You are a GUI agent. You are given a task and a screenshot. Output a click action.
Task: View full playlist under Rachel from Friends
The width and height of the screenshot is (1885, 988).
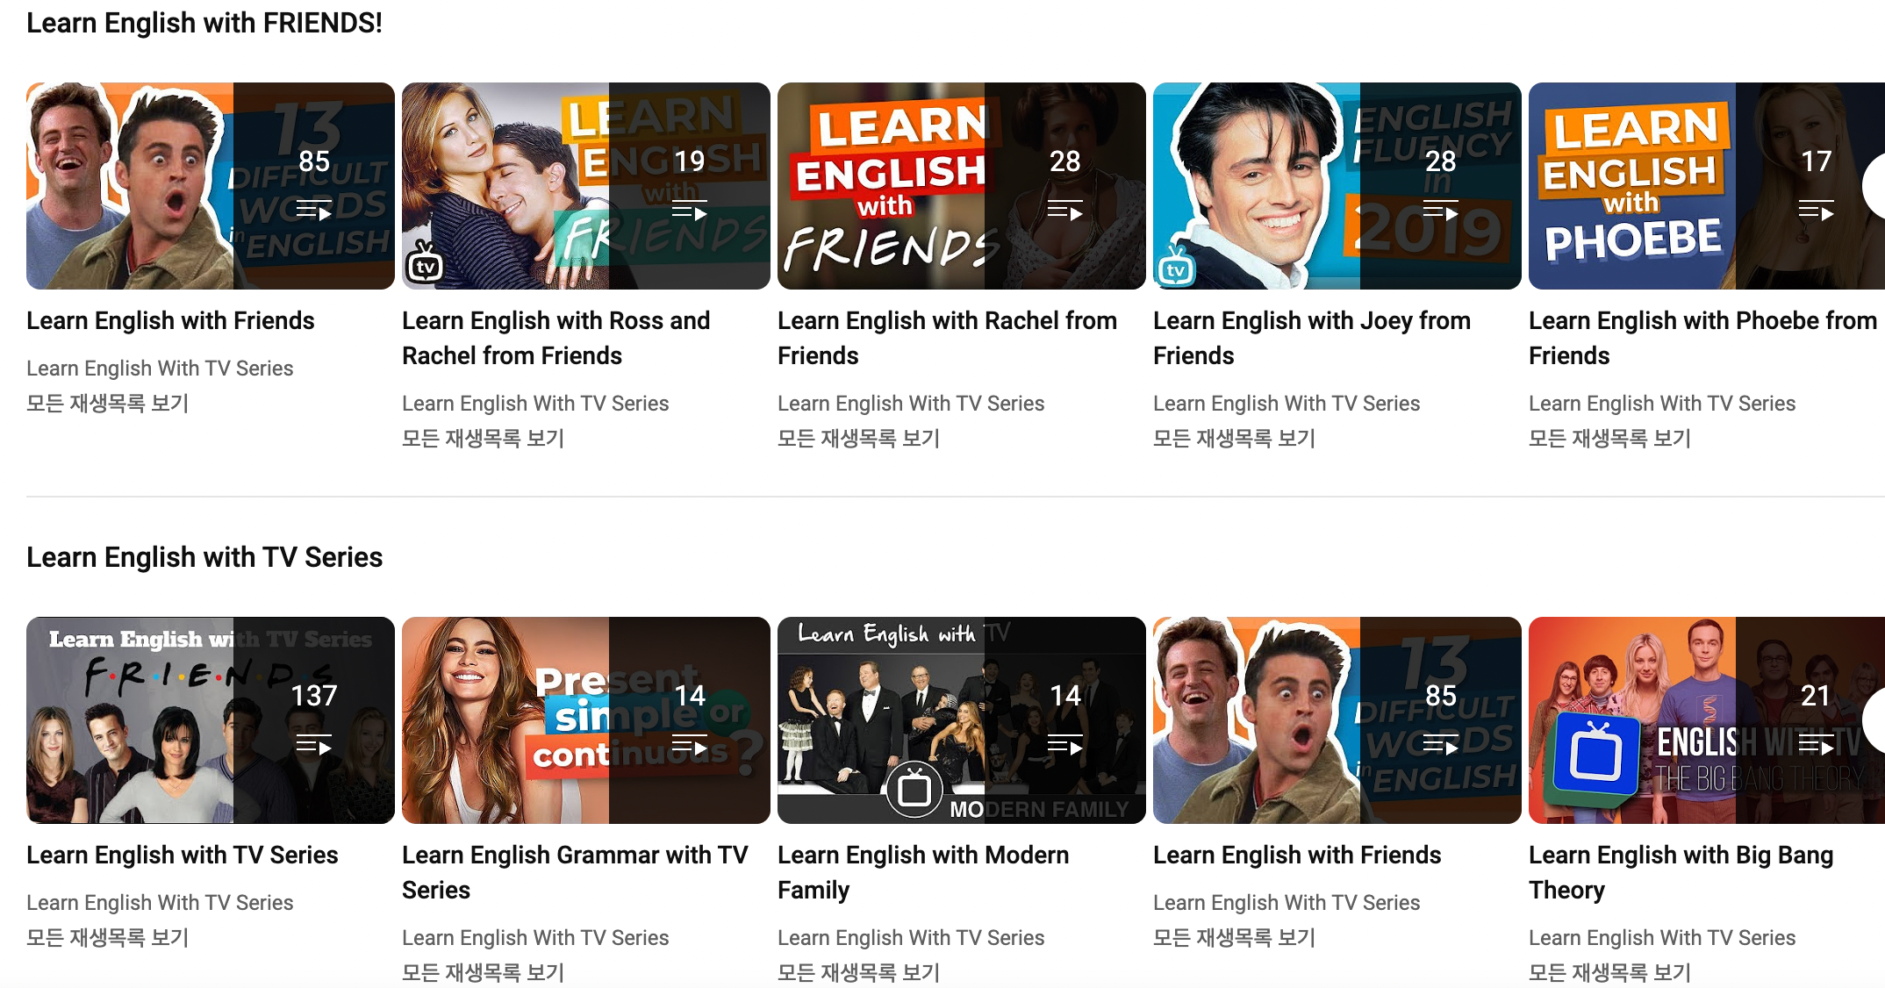(858, 438)
